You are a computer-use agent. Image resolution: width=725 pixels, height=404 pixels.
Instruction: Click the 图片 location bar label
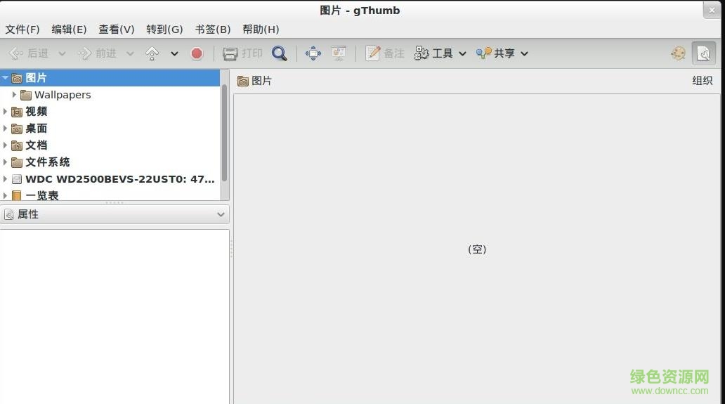click(261, 81)
